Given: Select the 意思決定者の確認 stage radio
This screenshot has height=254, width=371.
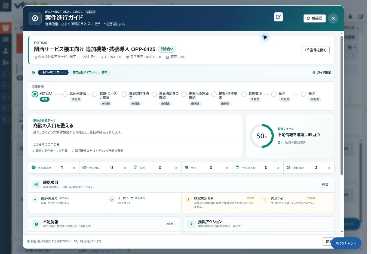Looking at the screenshot, I should 154,94.
